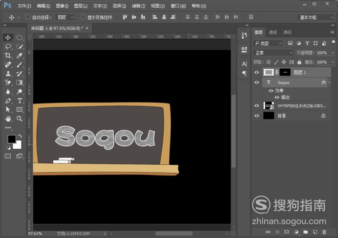Select the Pen tool
The width and height of the screenshot is (338, 238).
(8, 100)
